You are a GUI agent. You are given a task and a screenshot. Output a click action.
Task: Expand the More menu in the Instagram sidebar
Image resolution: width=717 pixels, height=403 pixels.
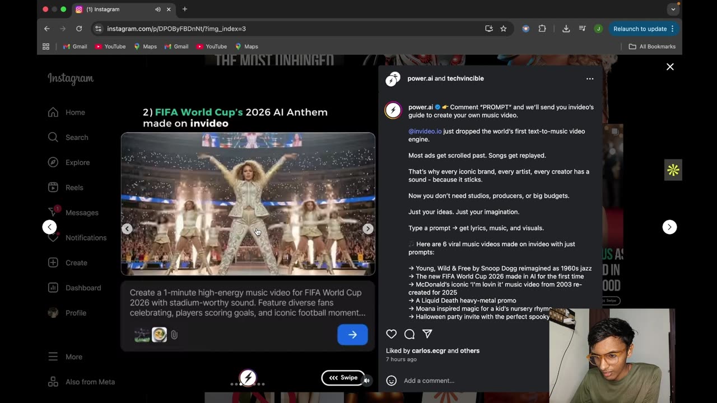click(65, 357)
